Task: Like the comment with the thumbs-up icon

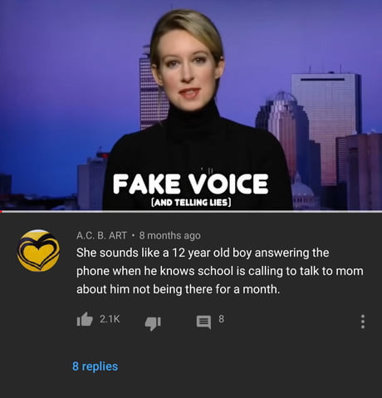Action: pos(85,319)
